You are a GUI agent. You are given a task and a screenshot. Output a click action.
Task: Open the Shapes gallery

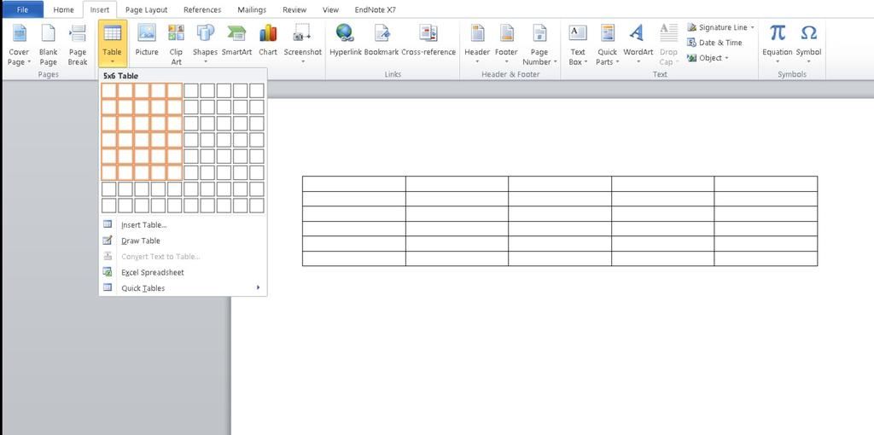tap(205, 44)
